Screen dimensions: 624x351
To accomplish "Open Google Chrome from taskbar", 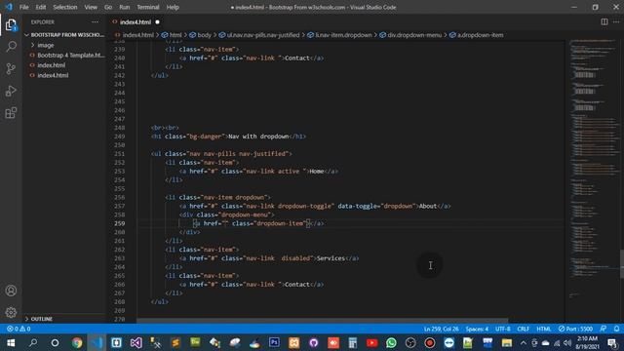I will 77,342.
